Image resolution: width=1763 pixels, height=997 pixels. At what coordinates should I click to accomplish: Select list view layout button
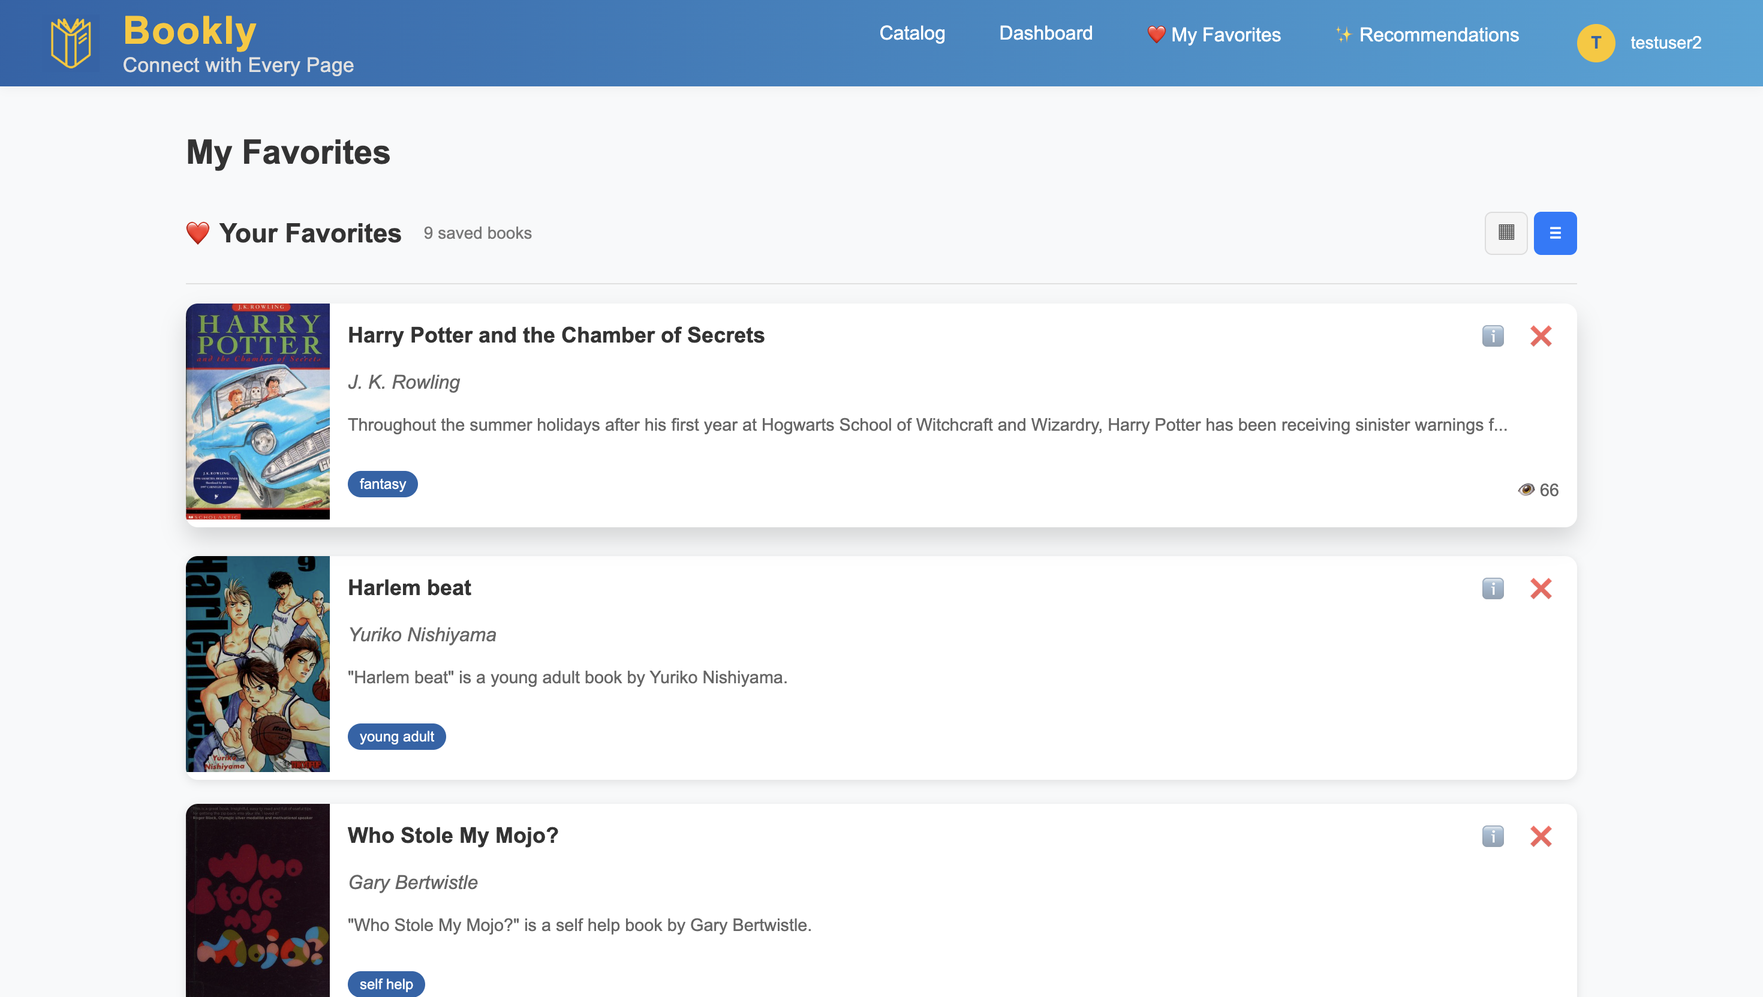pos(1555,233)
